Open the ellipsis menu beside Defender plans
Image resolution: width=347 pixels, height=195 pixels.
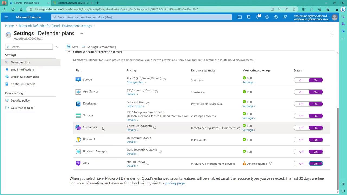(x=82, y=33)
